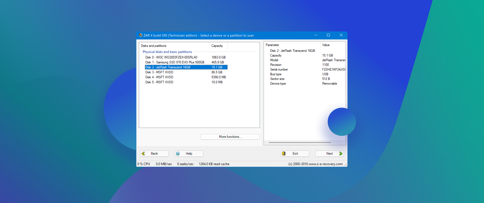Screen dimensions: 484x203
Task: Click the Serial number parameter row
Action: (x=307, y=70)
